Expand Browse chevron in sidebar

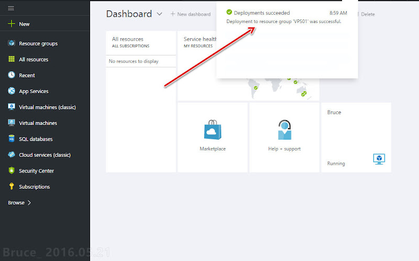(x=29, y=202)
